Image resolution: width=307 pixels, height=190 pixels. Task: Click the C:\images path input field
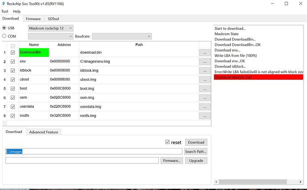[93, 151]
